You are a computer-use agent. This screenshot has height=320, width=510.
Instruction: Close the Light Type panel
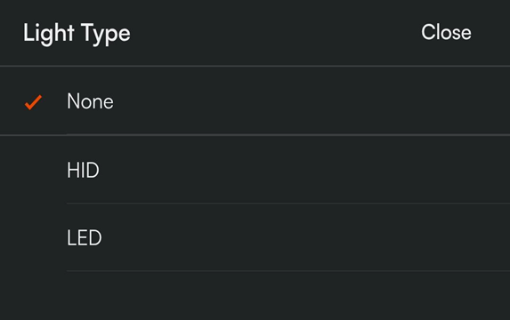tap(446, 32)
